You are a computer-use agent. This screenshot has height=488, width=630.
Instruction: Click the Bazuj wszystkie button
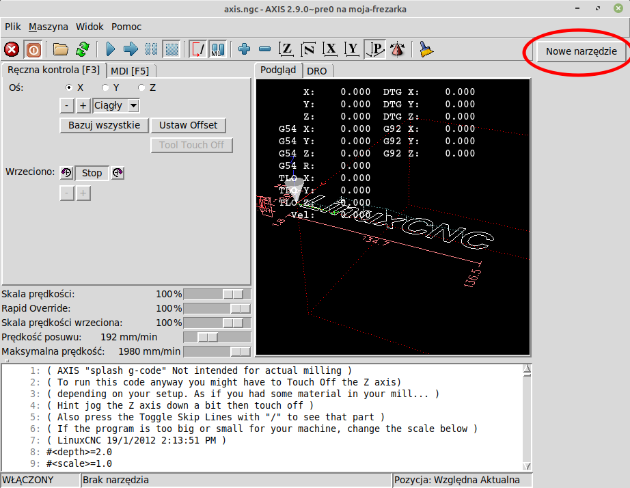(x=104, y=125)
